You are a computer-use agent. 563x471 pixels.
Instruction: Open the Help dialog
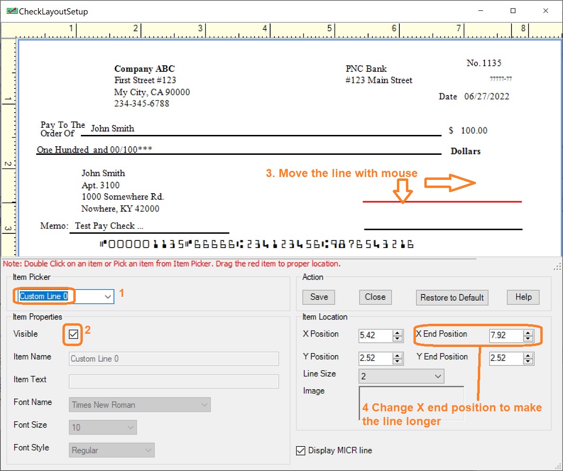pyautogui.click(x=523, y=297)
